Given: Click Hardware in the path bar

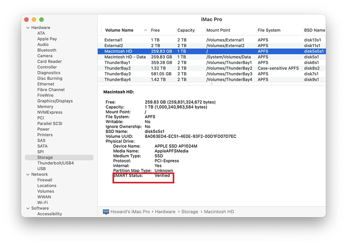Looking at the screenshot, I should coord(165,212).
